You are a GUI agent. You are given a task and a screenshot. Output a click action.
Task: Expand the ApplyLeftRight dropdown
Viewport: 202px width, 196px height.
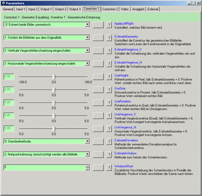(x=87, y=25)
